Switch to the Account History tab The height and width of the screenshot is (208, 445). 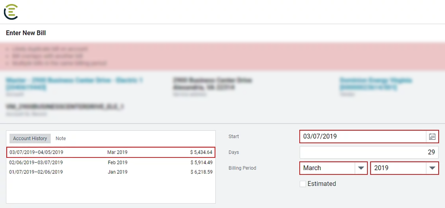[30, 138]
